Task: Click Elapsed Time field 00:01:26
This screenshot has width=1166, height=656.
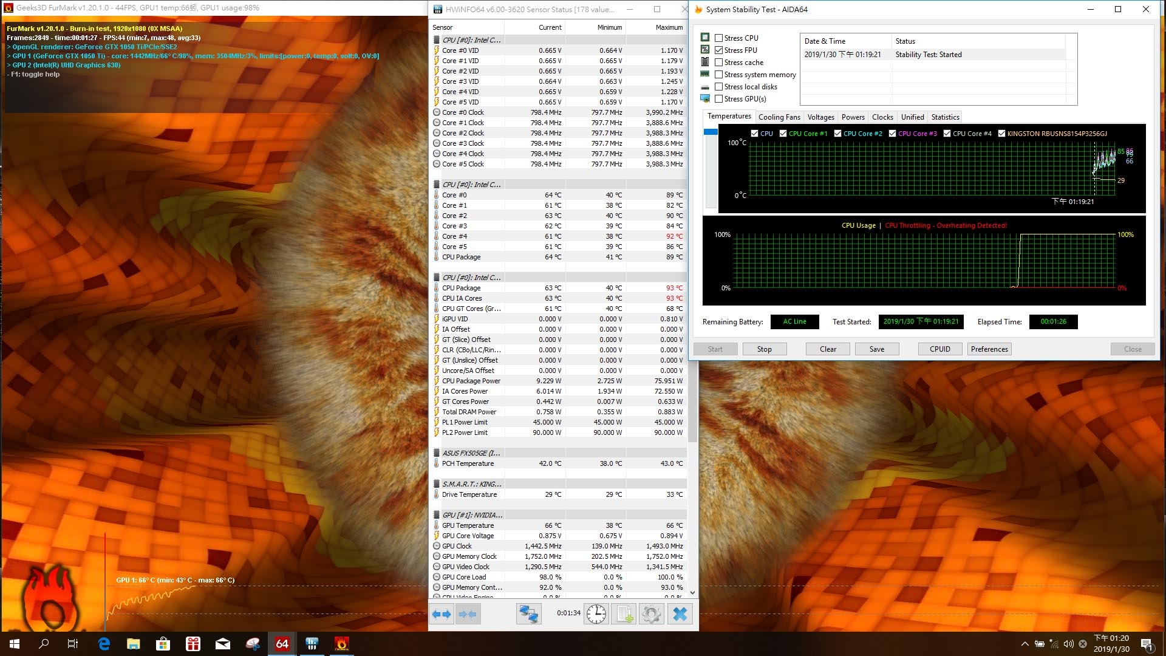Action: [1053, 322]
